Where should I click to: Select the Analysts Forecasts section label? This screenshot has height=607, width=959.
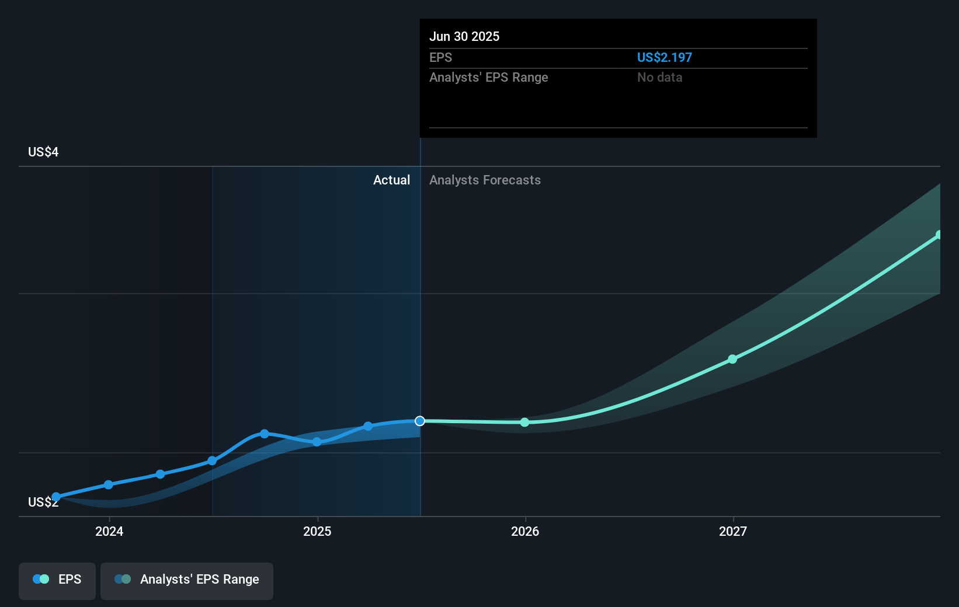pos(485,180)
